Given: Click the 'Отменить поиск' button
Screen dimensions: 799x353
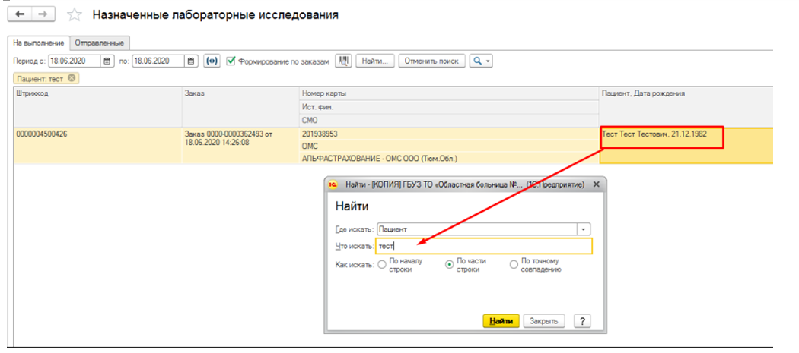Looking at the screenshot, I should 432,61.
